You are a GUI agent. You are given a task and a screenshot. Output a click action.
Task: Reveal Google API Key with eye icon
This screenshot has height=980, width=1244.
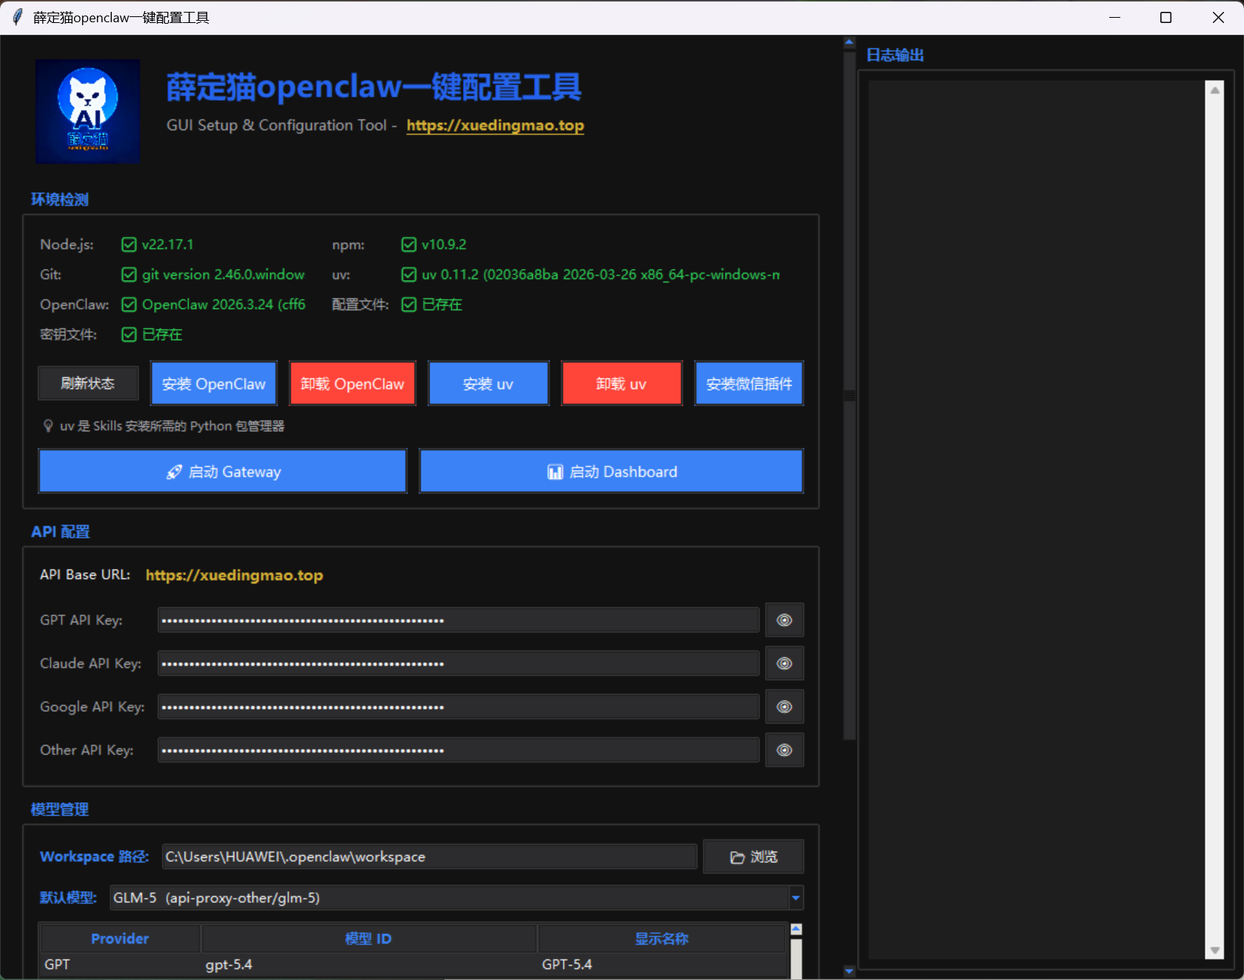784,707
